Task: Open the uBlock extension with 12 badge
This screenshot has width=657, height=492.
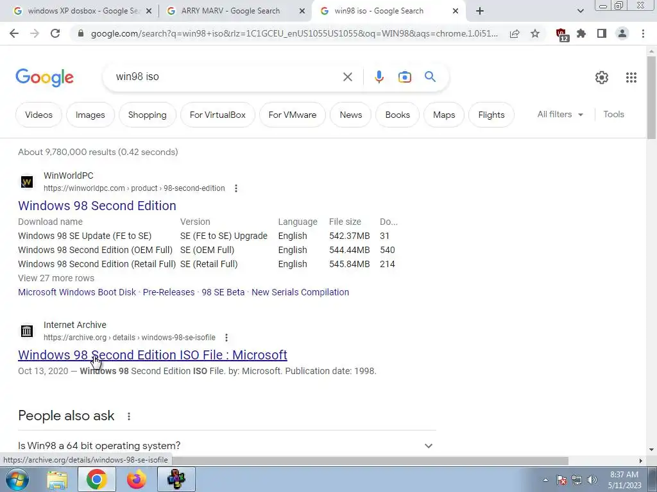Action: pyautogui.click(x=562, y=35)
